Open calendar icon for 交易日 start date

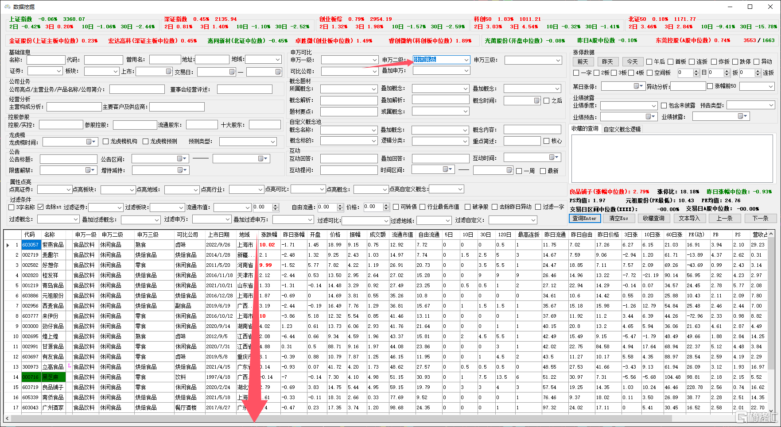tap(232, 72)
